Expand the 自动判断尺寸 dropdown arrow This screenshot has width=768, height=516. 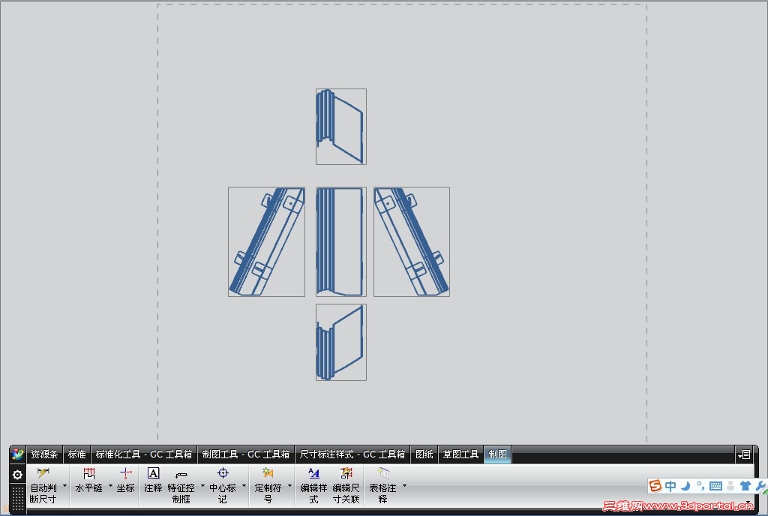pos(64,486)
